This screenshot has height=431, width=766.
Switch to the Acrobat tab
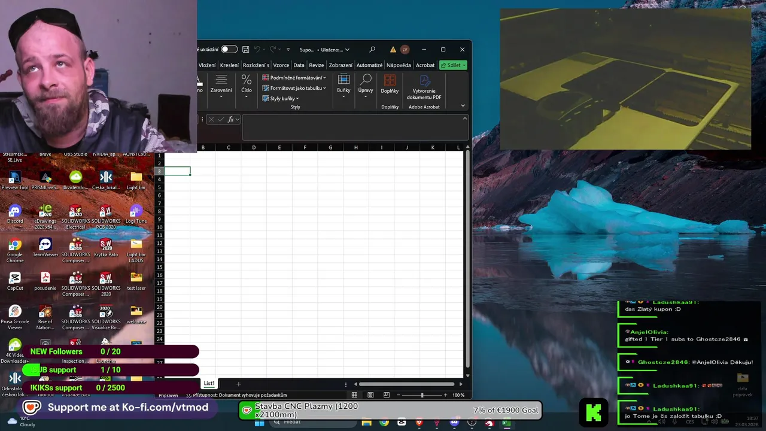(x=425, y=65)
